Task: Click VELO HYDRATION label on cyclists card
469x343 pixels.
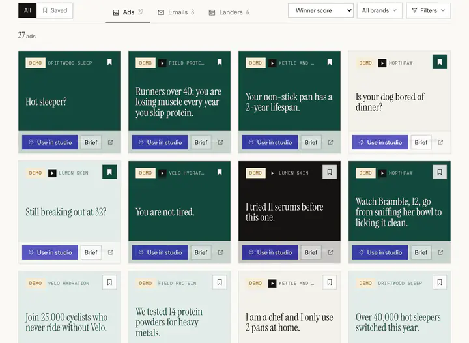Action: [68, 283]
